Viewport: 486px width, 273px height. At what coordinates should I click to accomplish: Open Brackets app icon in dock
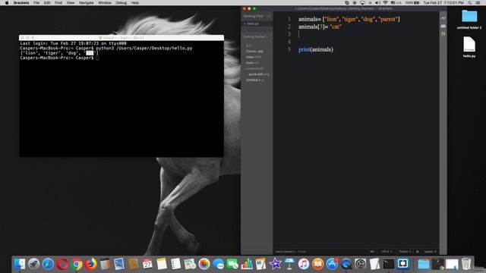click(x=403, y=264)
